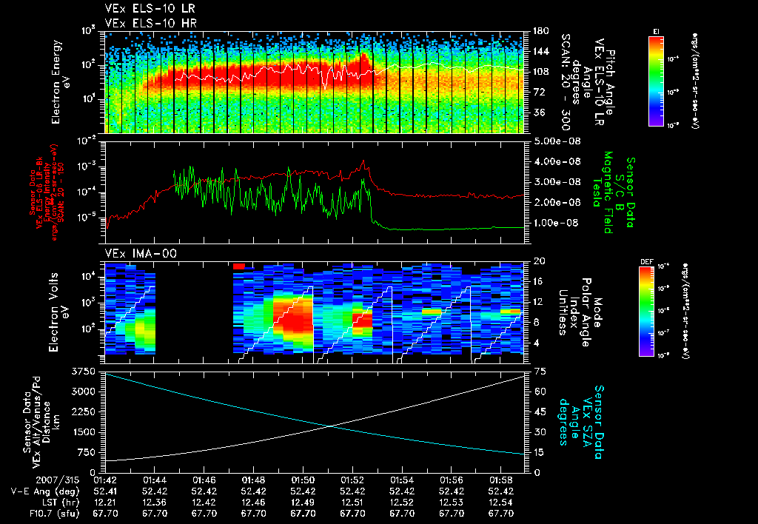
Task: Click the 01:58 time tick label
Action: click(501, 480)
